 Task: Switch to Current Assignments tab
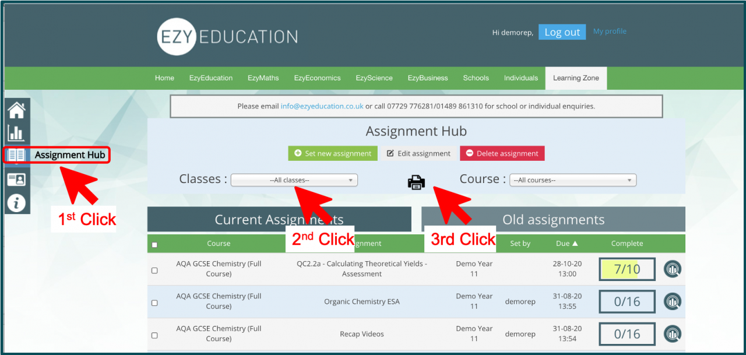click(279, 219)
